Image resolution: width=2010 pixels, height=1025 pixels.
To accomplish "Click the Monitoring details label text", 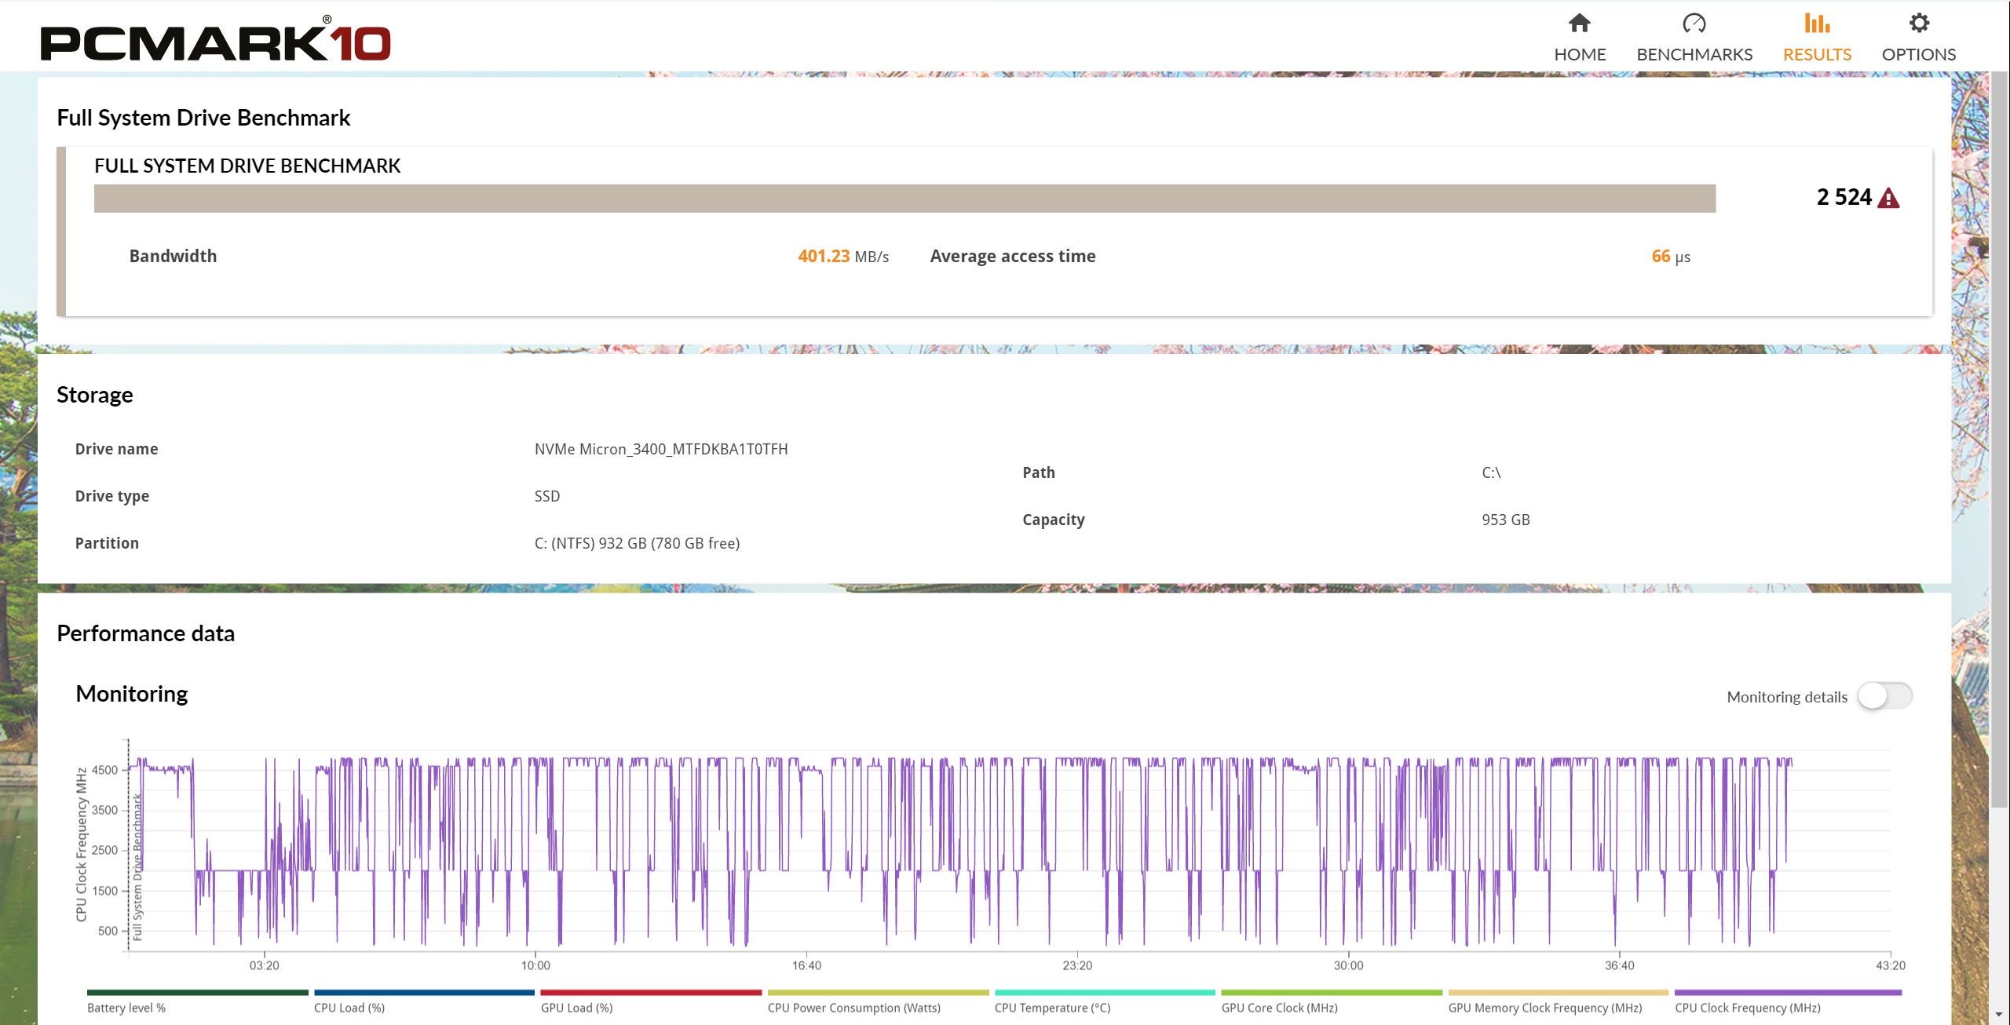I will click(1787, 697).
